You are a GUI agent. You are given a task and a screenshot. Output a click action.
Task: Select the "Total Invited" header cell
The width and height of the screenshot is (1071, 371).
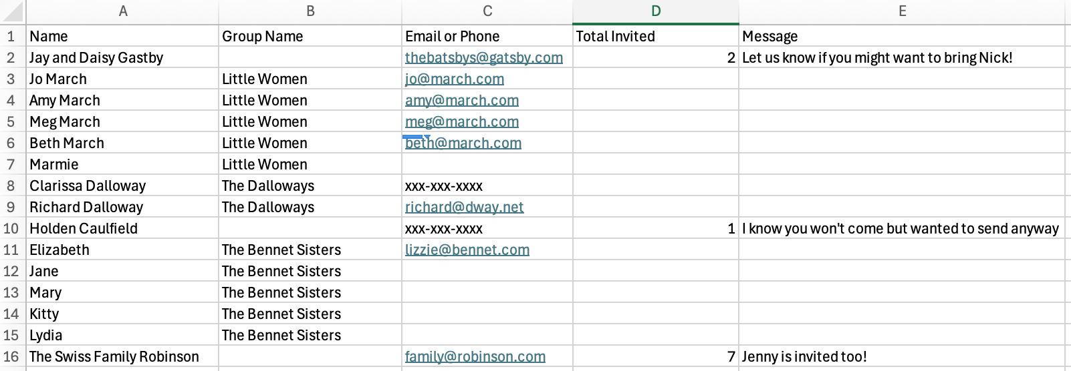point(655,36)
